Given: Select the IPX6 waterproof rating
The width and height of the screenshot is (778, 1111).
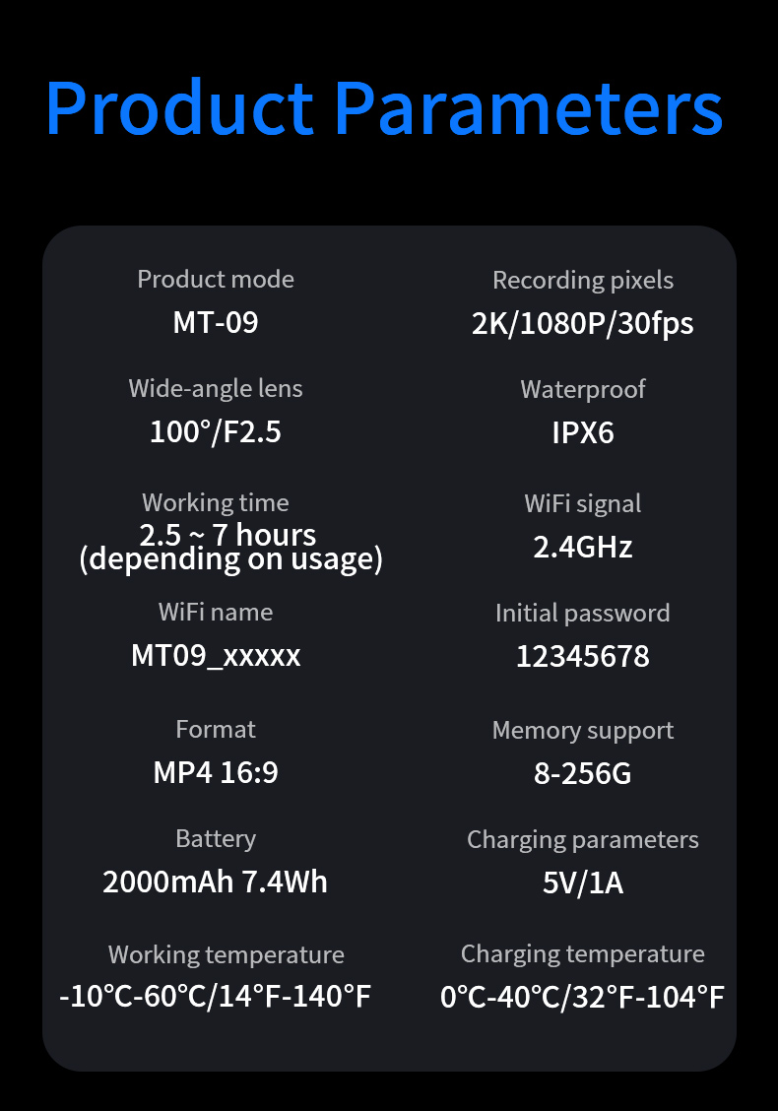Looking at the screenshot, I should click(582, 432).
